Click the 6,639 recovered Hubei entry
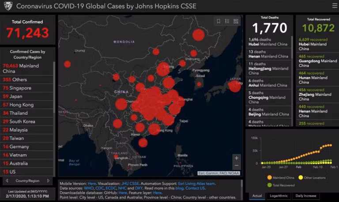This screenshot has width=339, height=202. coord(317,44)
